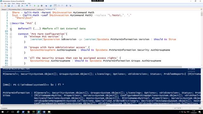Click the Clear console pane icon

(22, 6)
